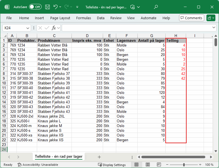Click the Comments button
The height and width of the screenshot is (168, 219).
pos(191,18)
